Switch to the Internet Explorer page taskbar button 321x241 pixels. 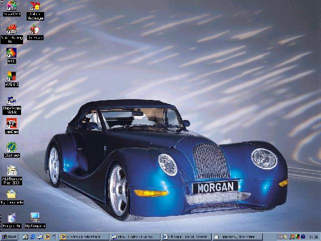(x=186, y=237)
